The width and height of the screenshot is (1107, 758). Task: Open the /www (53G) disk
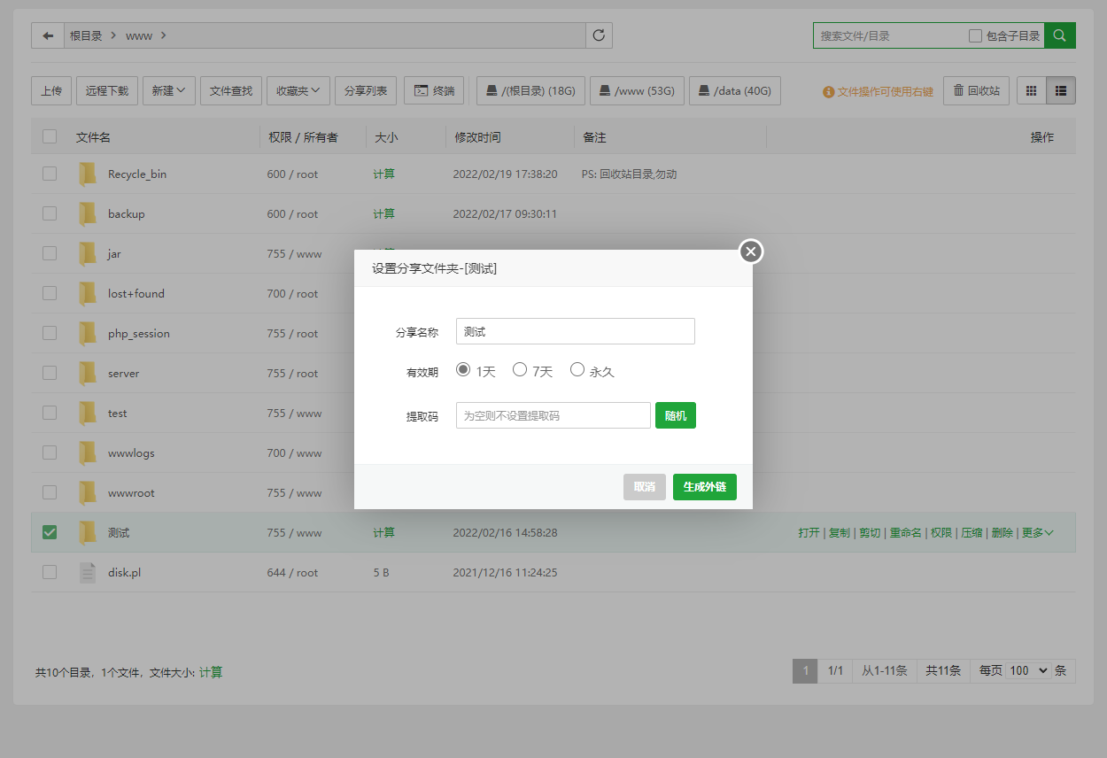637,90
